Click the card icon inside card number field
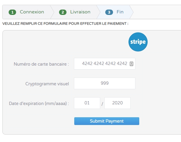The width and height of the screenshot is (181, 142). point(131,64)
